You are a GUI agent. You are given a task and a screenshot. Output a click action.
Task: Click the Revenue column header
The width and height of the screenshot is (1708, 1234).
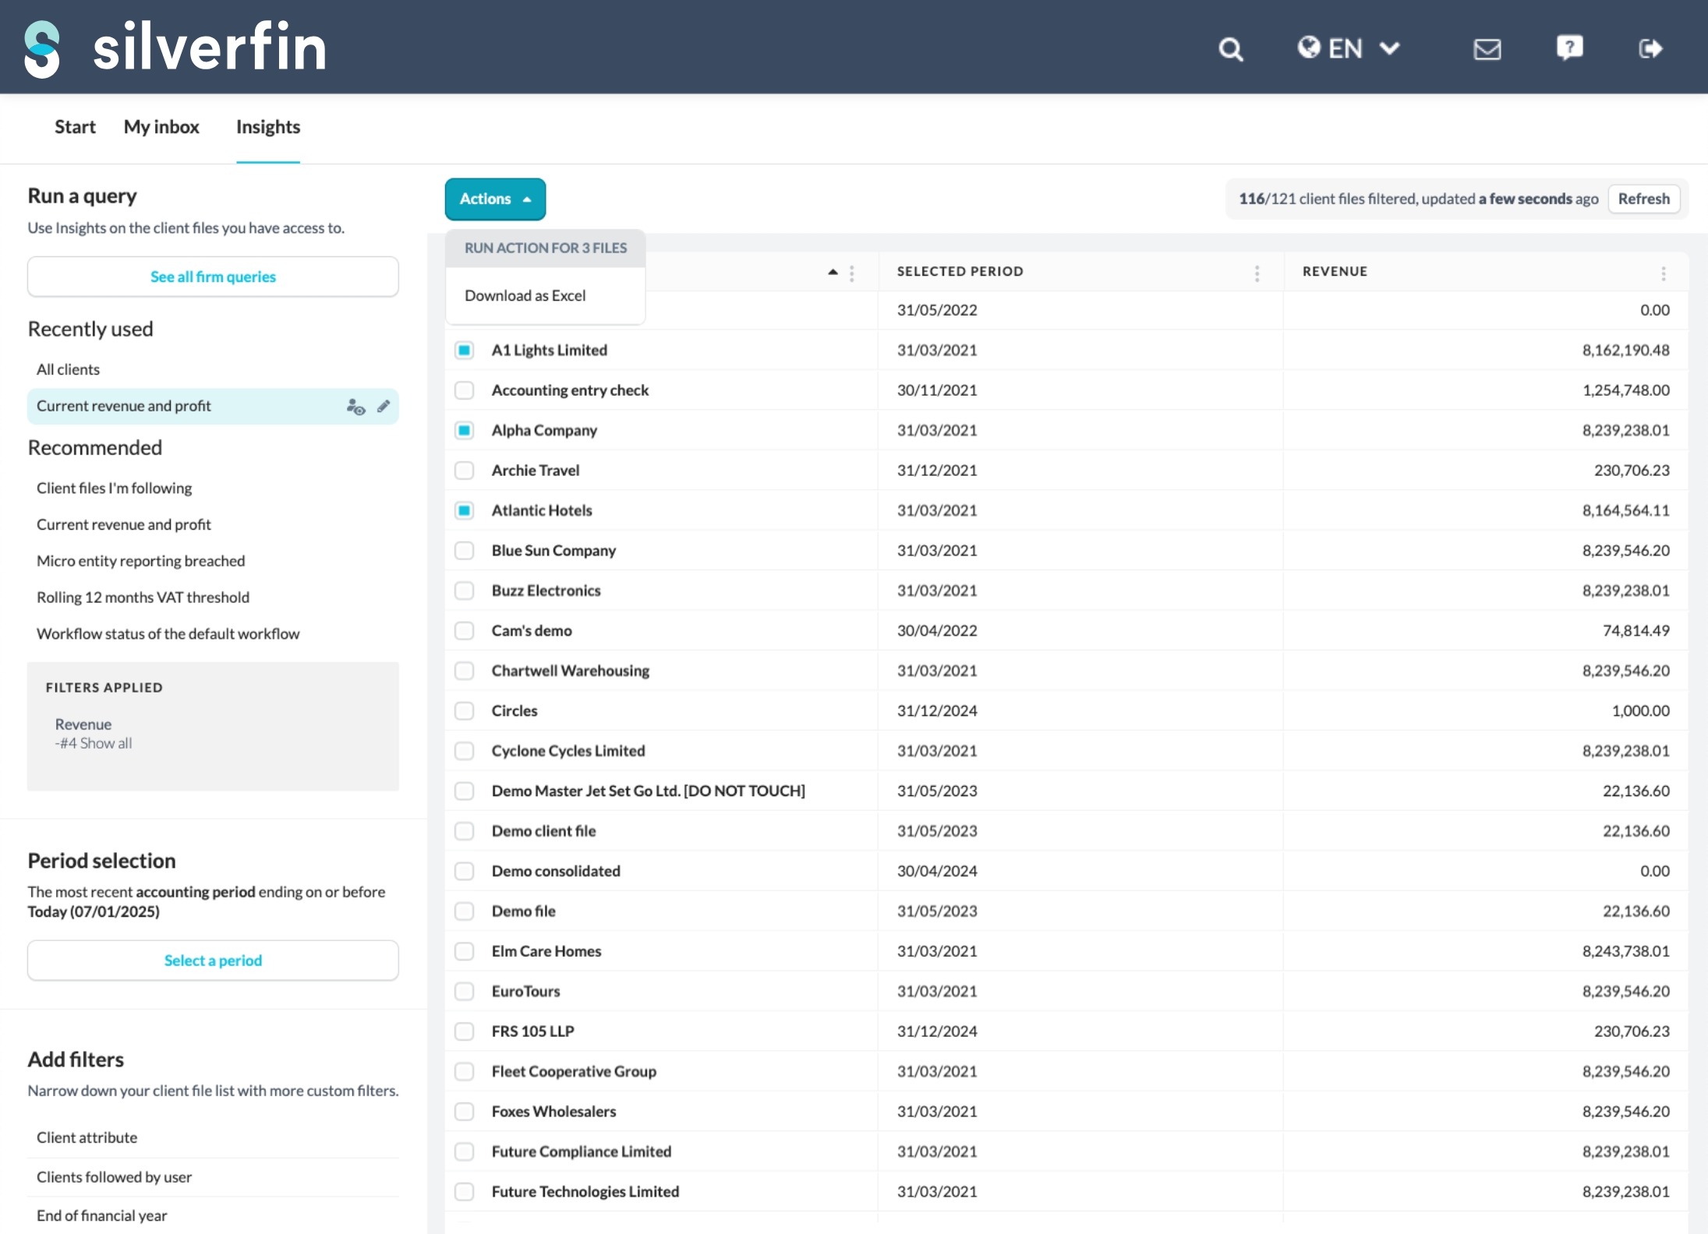(1335, 272)
